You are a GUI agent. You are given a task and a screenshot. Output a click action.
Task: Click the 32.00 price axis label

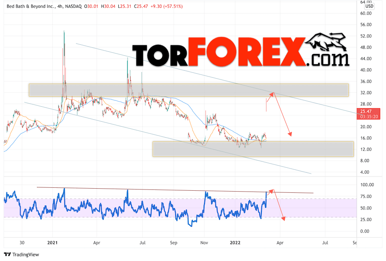coord(366,92)
